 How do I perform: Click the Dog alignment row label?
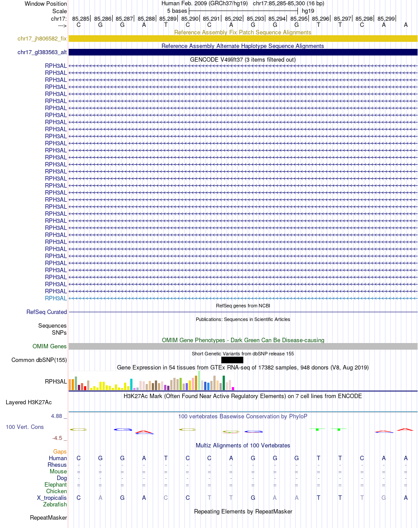point(62,478)
